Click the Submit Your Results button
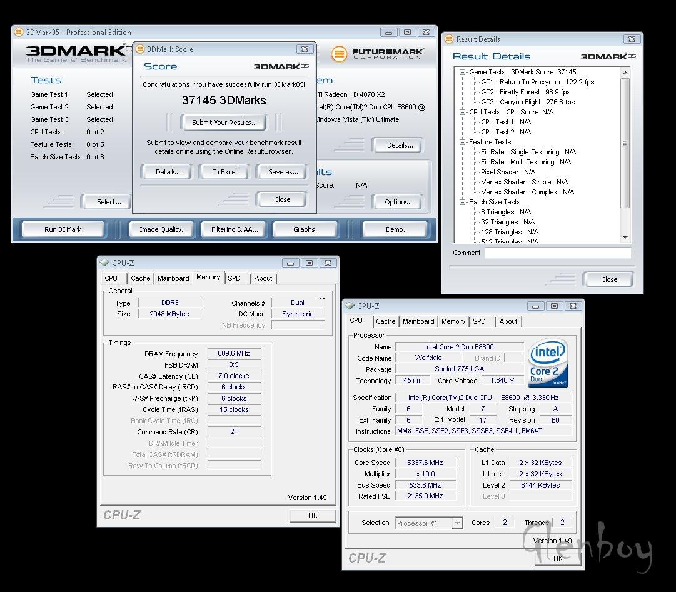The height and width of the screenshot is (592, 676). point(224,123)
